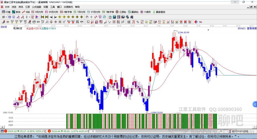257x139 pixels.
Task: Select the red target circle drawing tool
Action: pyautogui.click(x=51, y=22)
